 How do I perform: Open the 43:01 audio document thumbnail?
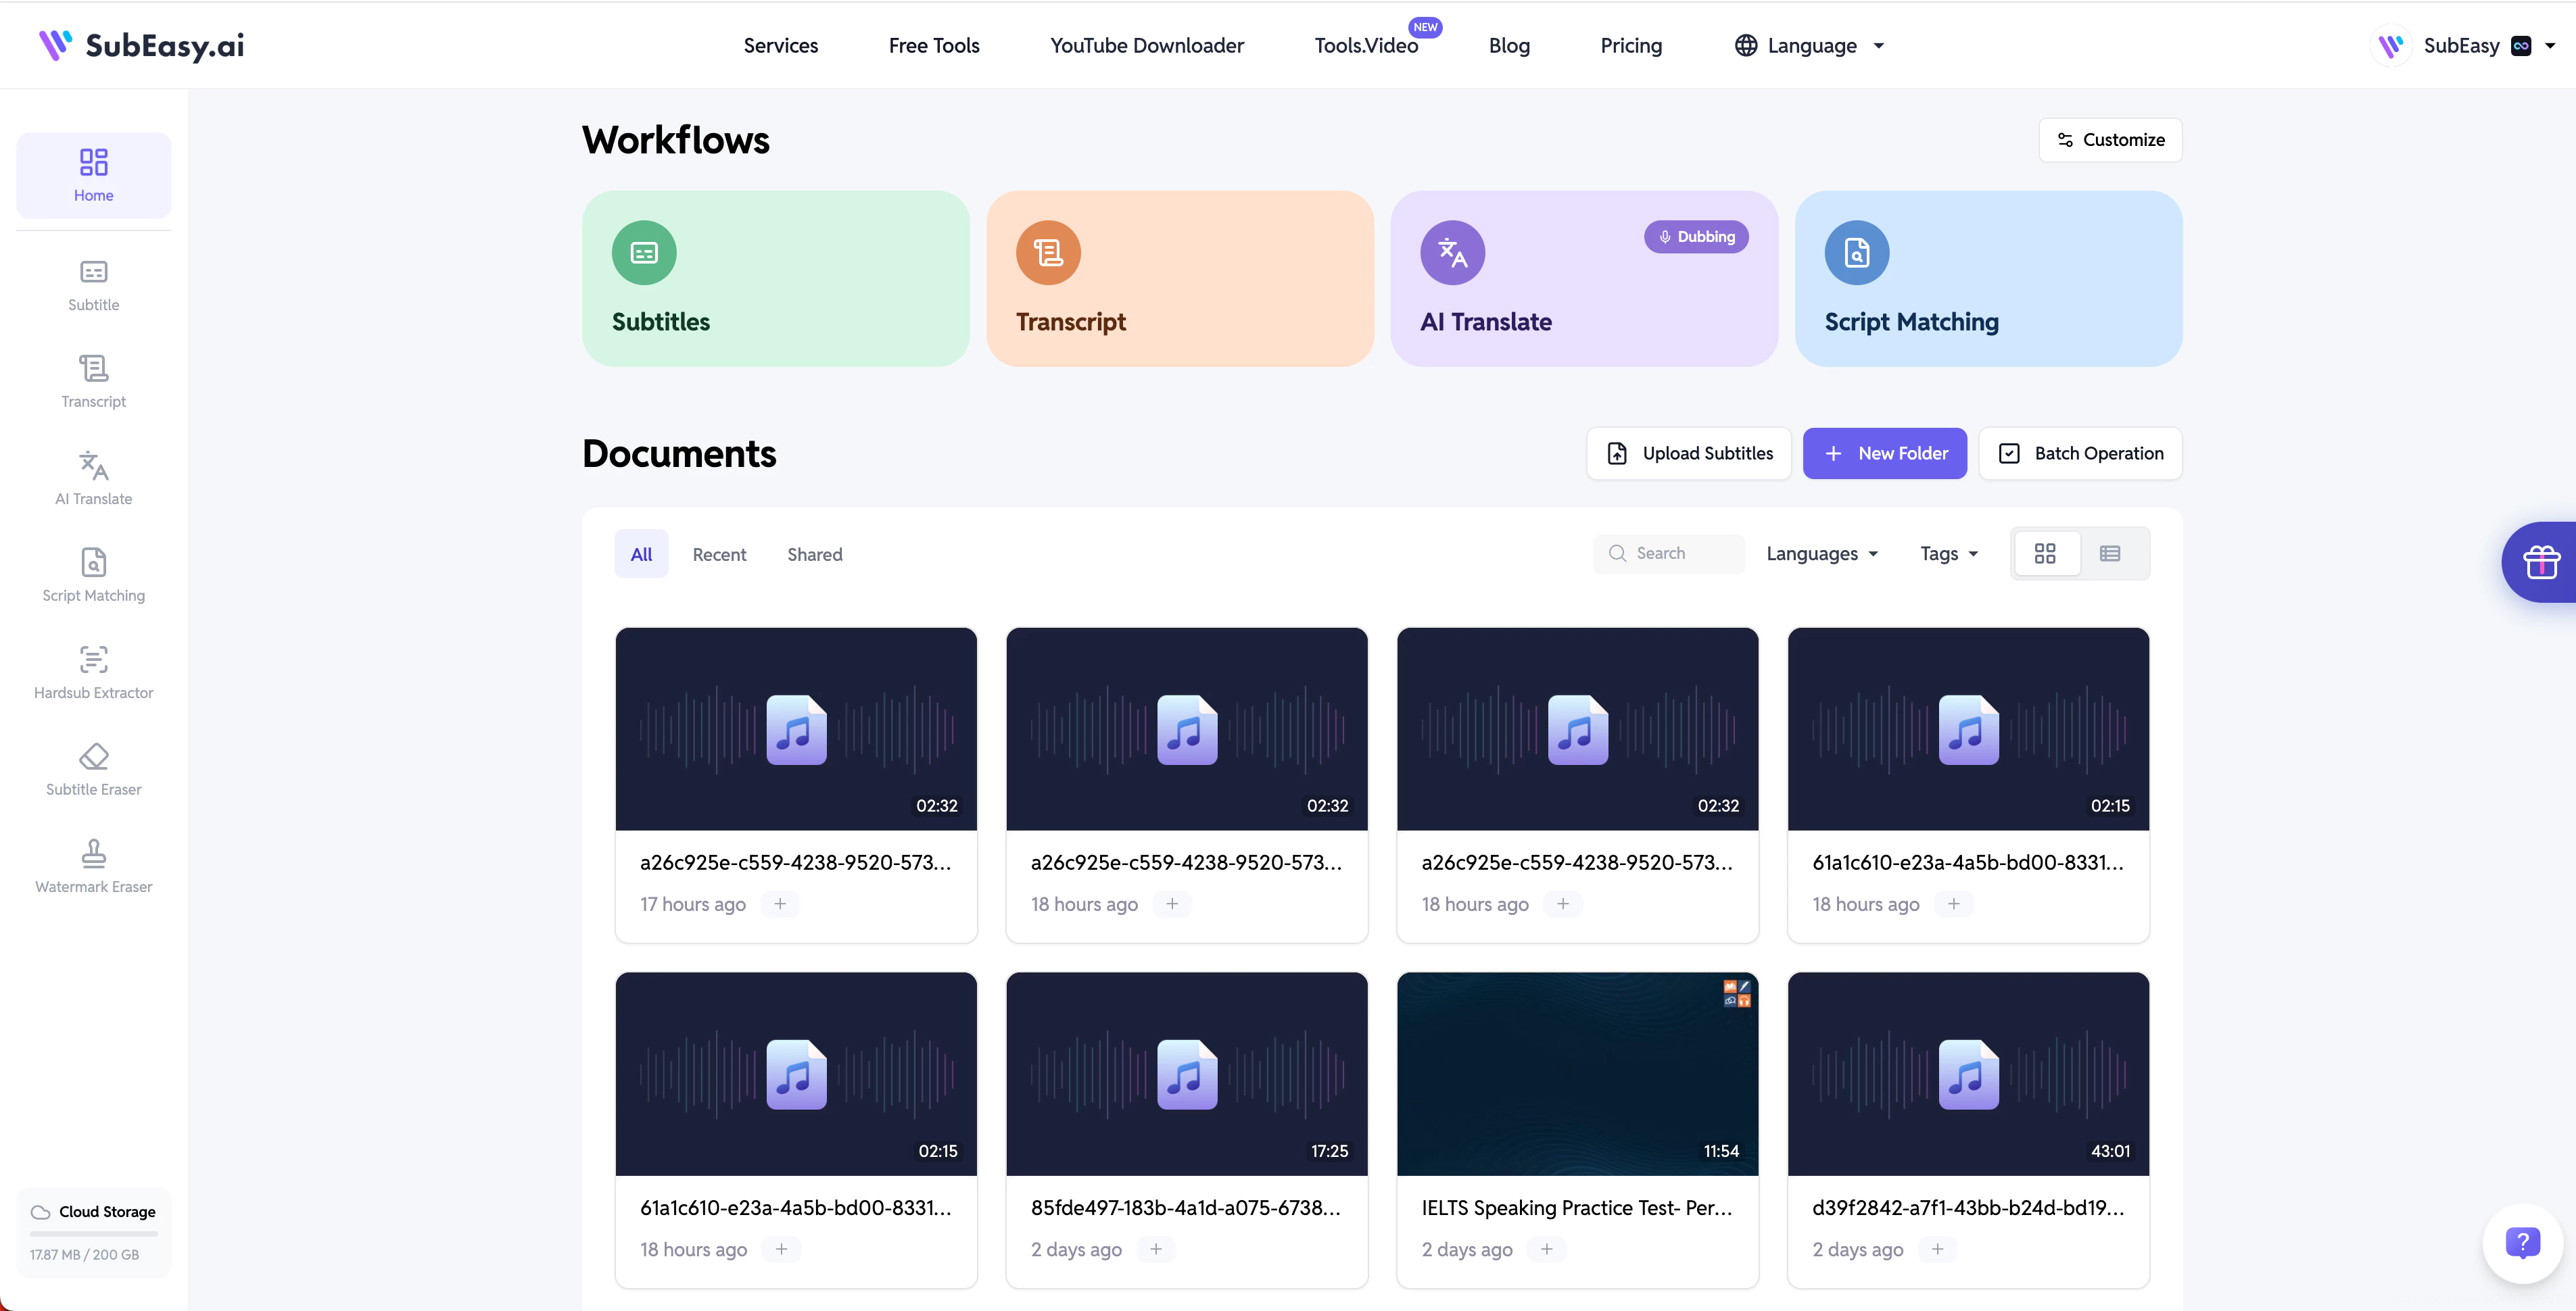pos(1968,1073)
